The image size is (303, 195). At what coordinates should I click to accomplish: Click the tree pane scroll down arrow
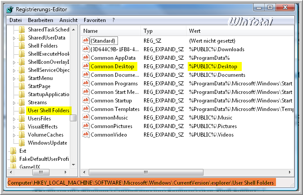click(x=73, y=164)
